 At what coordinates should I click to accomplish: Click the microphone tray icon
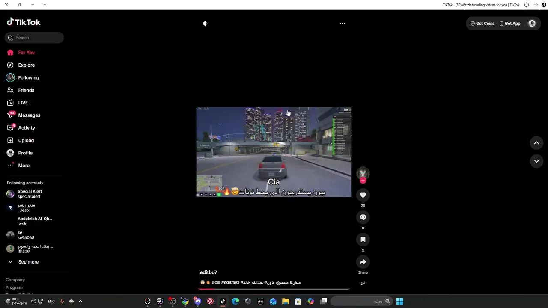[x=62, y=301]
